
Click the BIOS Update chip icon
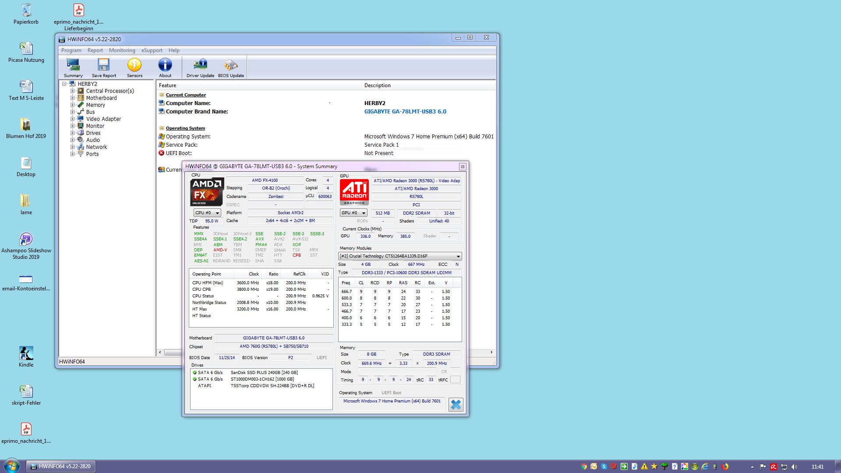231,67
